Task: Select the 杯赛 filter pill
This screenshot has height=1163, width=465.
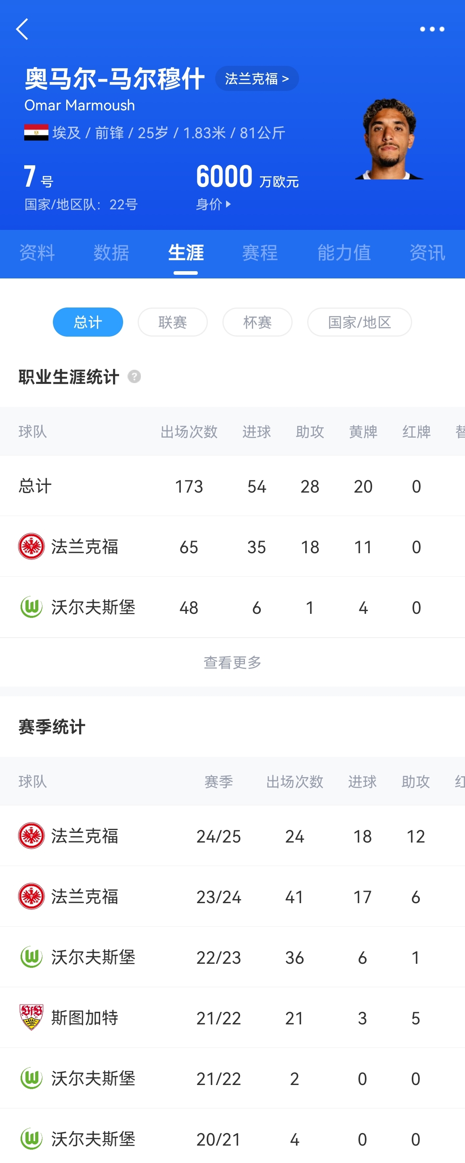Action: click(x=257, y=322)
